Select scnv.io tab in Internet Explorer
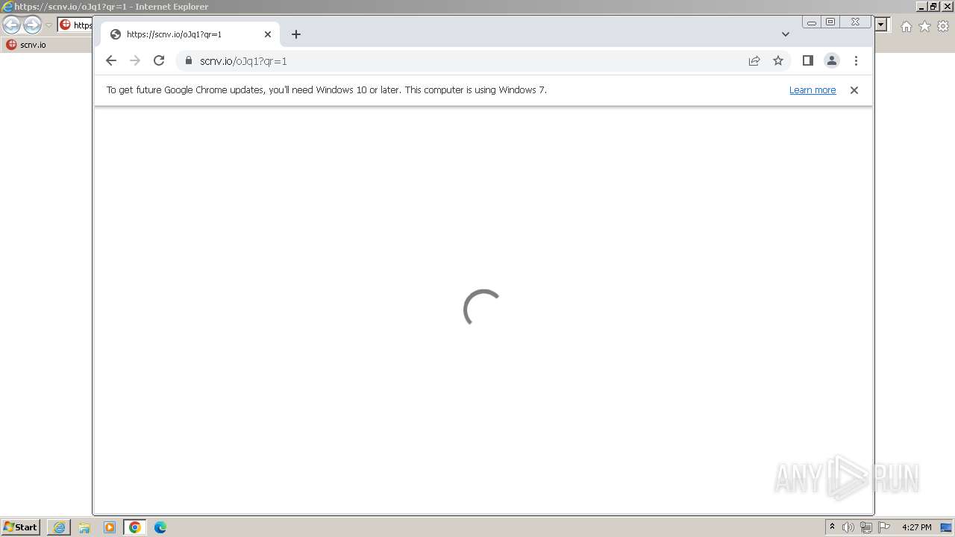The height and width of the screenshot is (537, 955). (x=46, y=45)
